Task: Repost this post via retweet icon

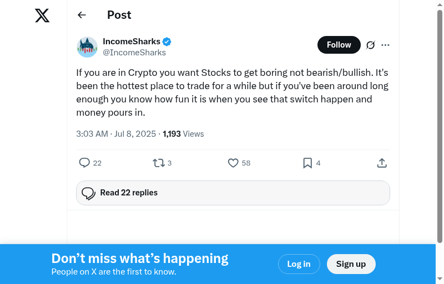Action: coord(158,163)
